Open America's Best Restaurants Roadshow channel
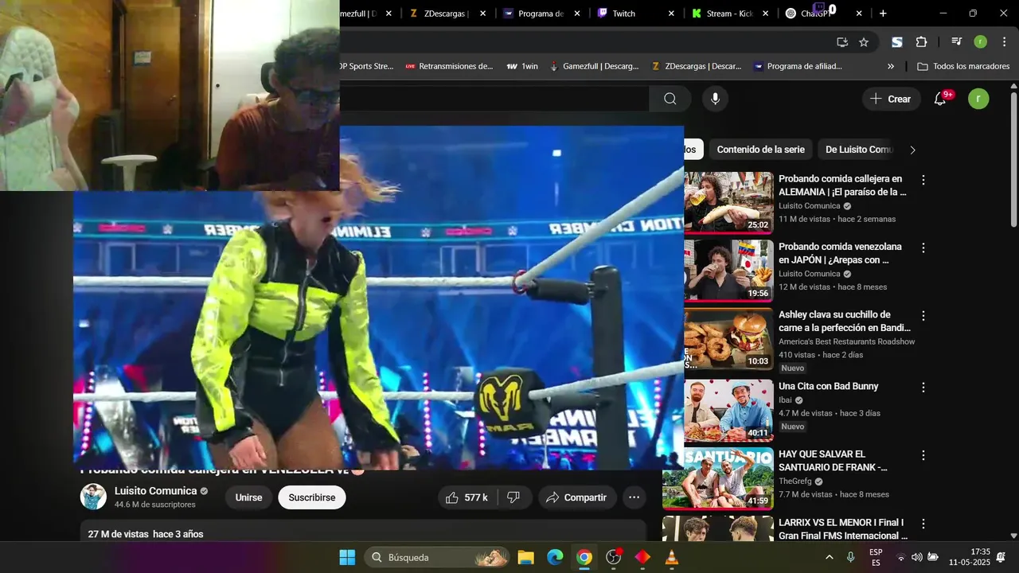 point(846,341)
